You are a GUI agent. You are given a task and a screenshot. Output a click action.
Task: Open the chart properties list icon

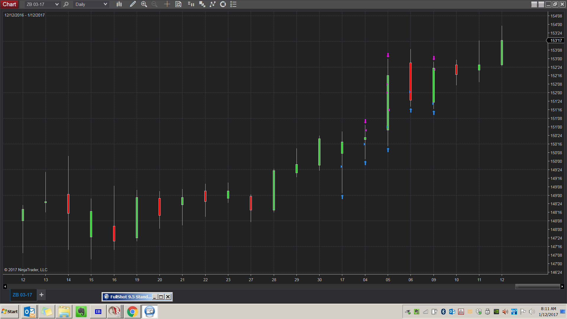tap(233, 4)
